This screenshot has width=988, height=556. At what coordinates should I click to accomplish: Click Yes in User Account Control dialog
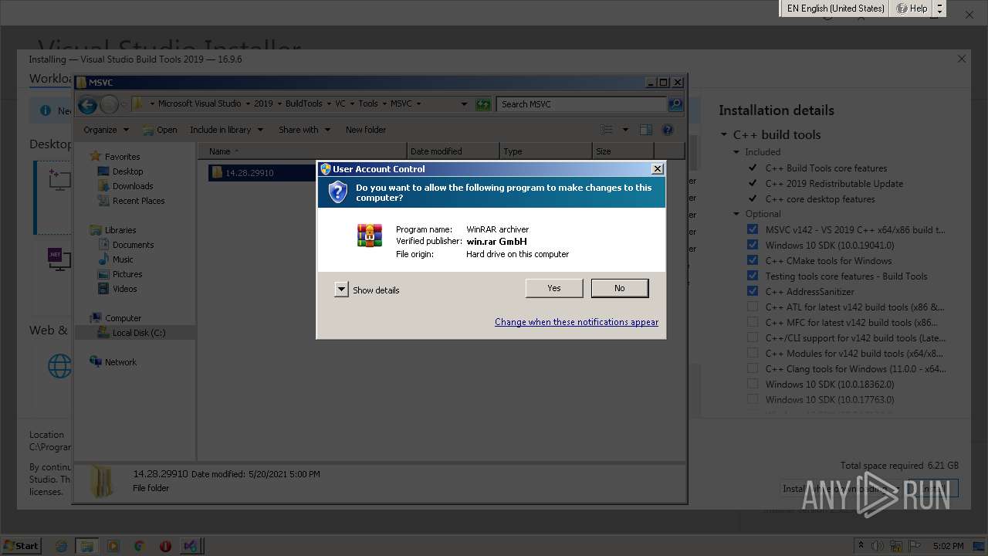pos(554,288)
